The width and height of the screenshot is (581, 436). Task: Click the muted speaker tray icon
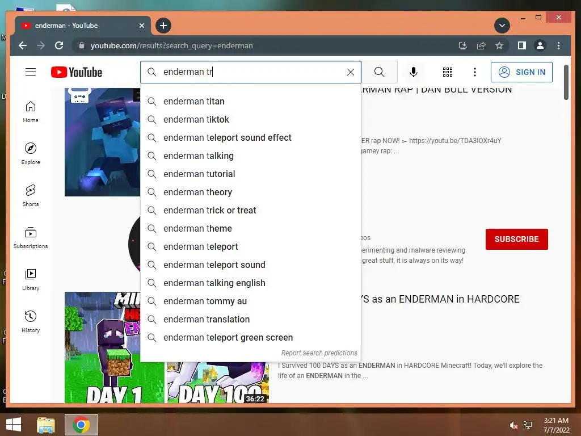point(513,425)
